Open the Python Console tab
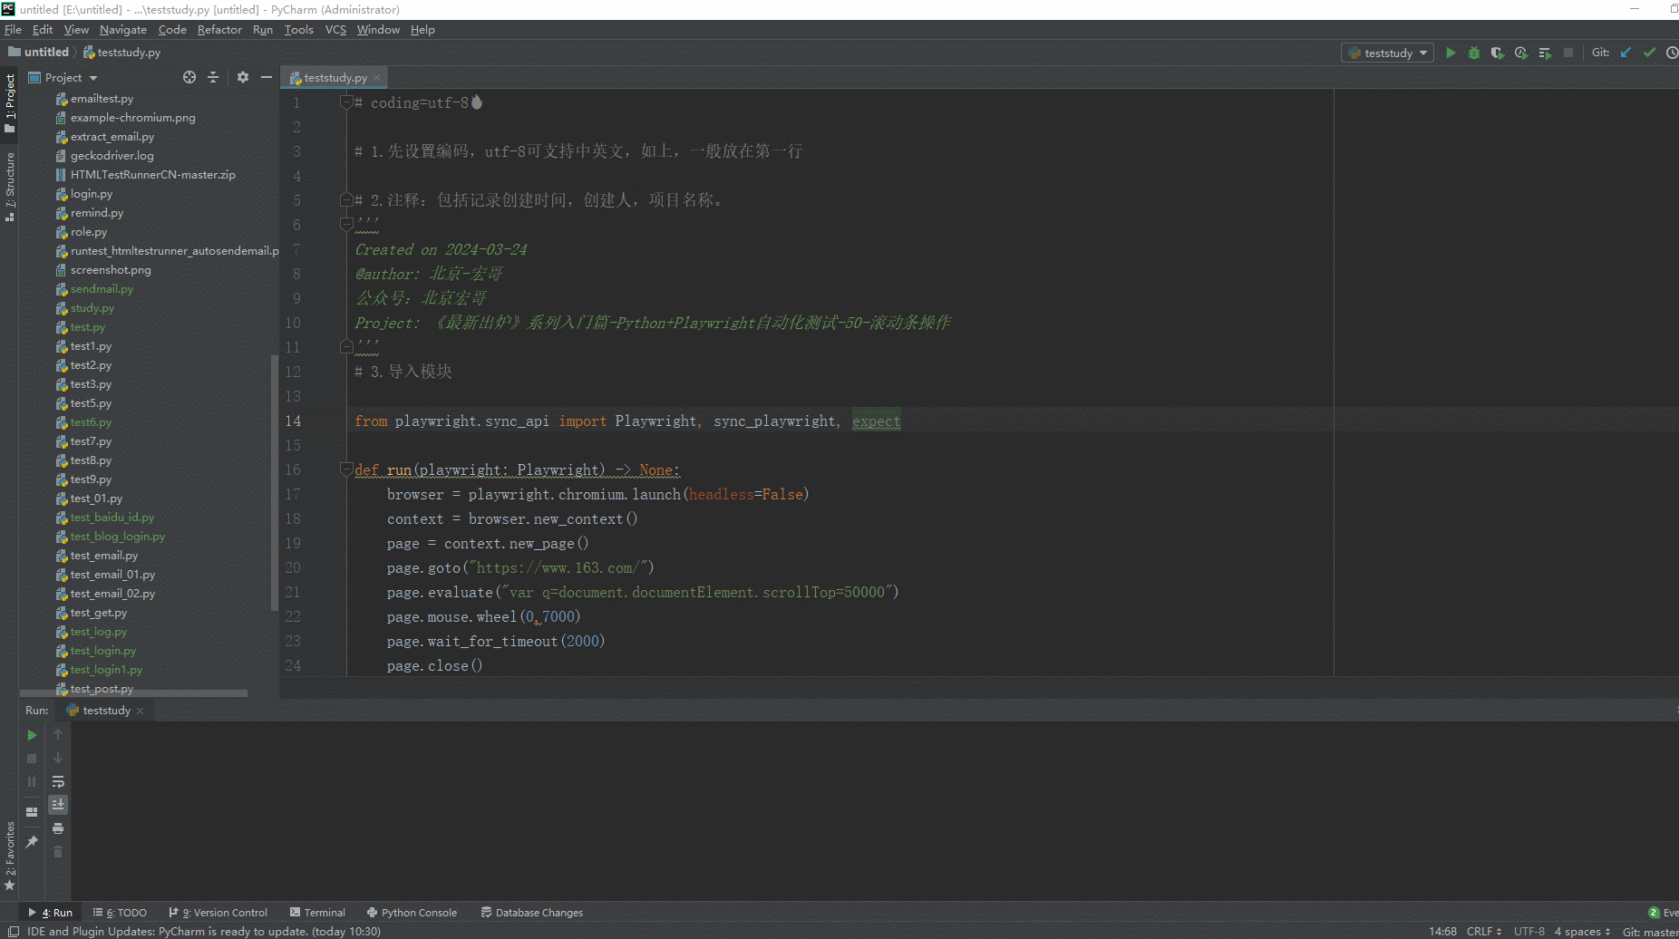 412,913
